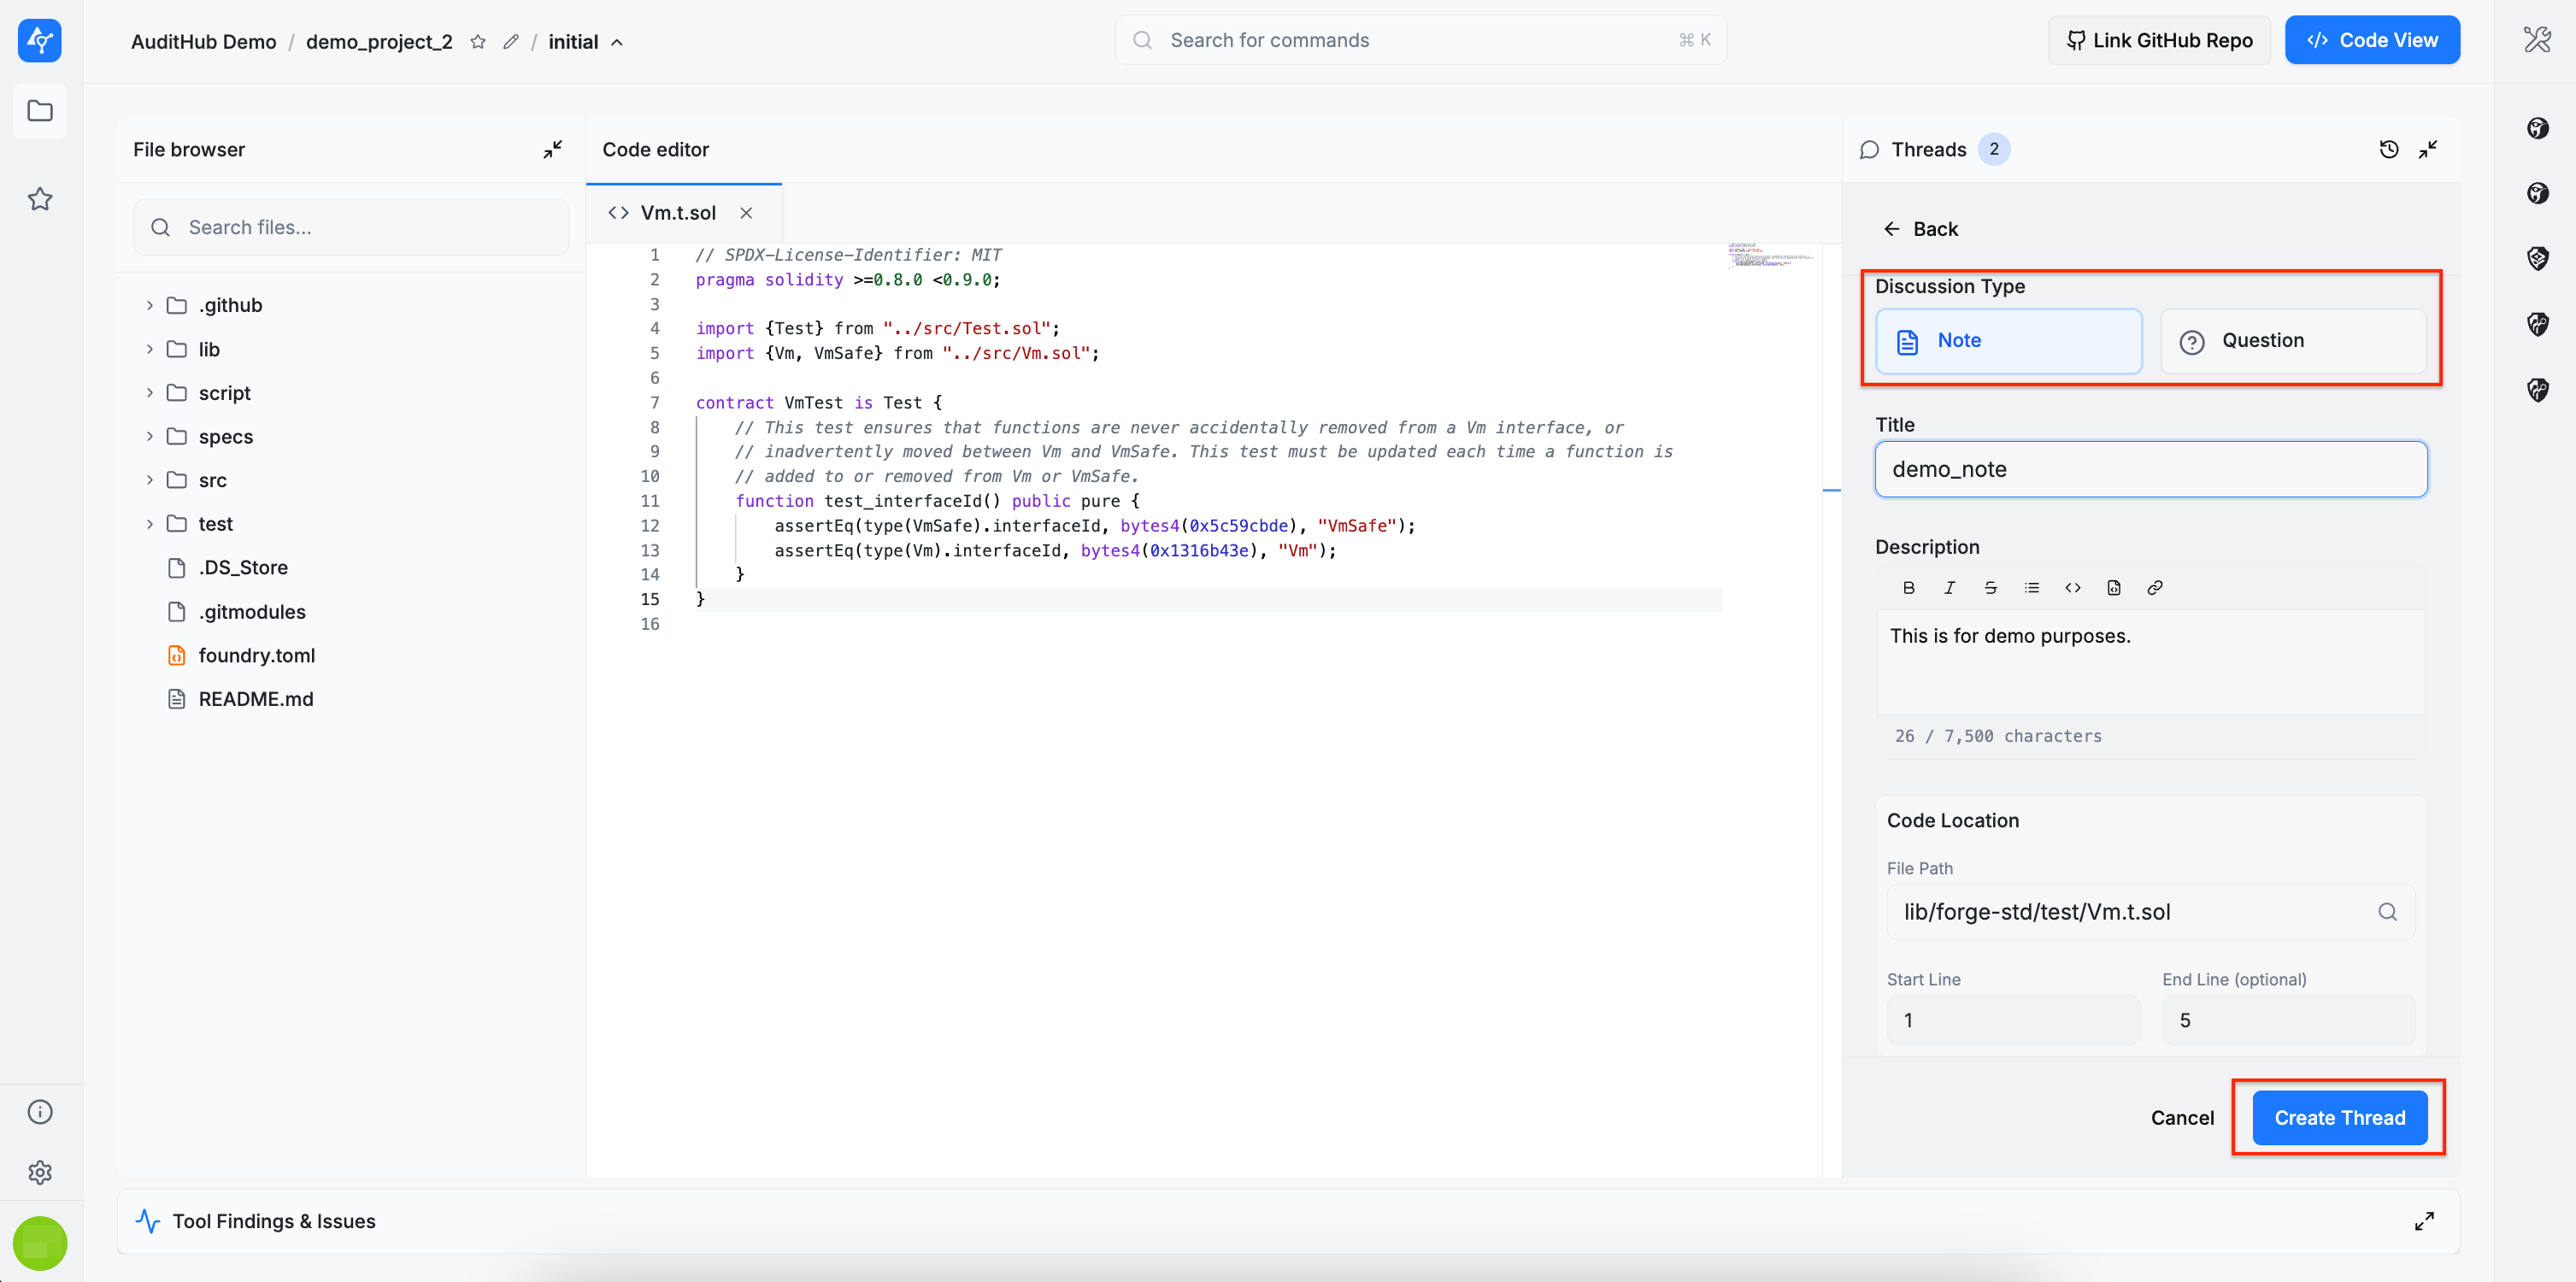Click the thread history clock icon

click(2388, 150)
